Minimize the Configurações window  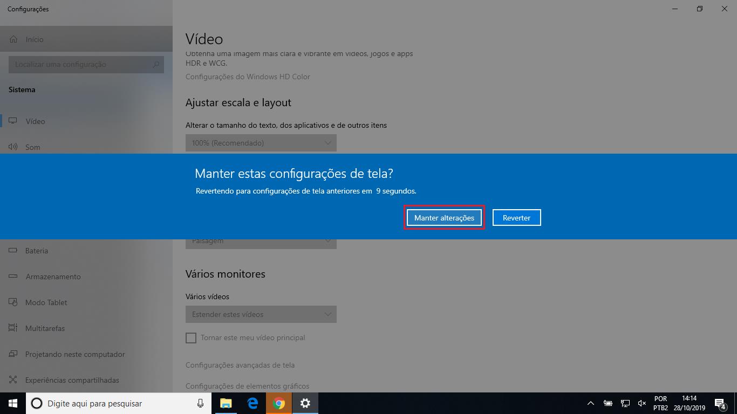point(675,9)
